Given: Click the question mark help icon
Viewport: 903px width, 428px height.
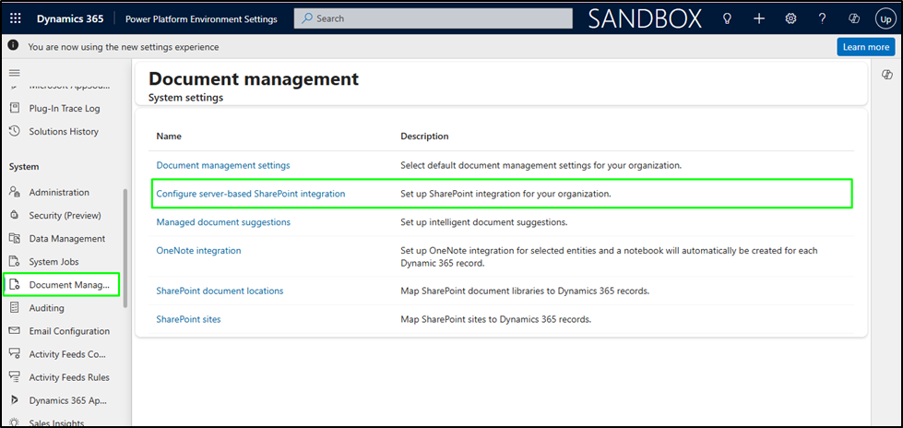Looking at the screenshot, I should pyautogui.click(x=822, y=18).
